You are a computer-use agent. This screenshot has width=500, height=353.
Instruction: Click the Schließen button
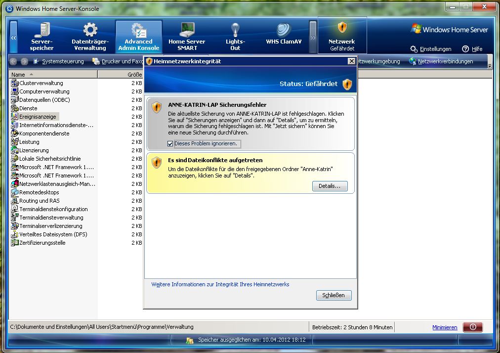pyautogui.click(x=333, y=295)
